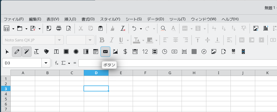Open the form Design tools triangle icon
This screenshot has height=112, width=277.
coord(37,52)
